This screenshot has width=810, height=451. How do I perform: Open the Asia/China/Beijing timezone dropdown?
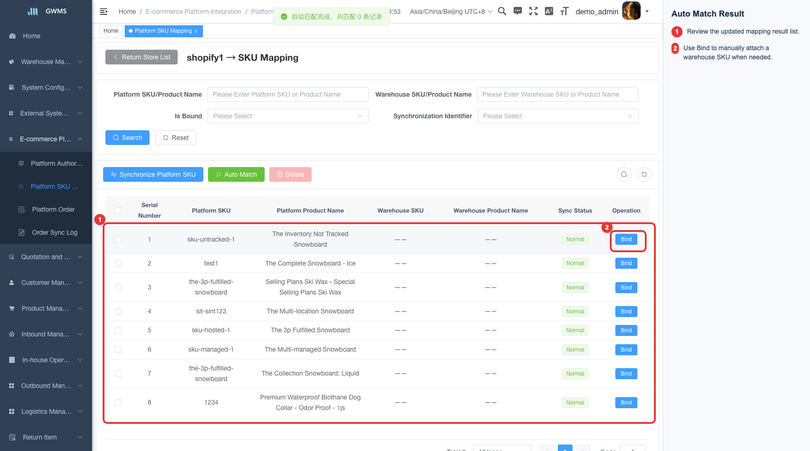click(x=451, y=12)
